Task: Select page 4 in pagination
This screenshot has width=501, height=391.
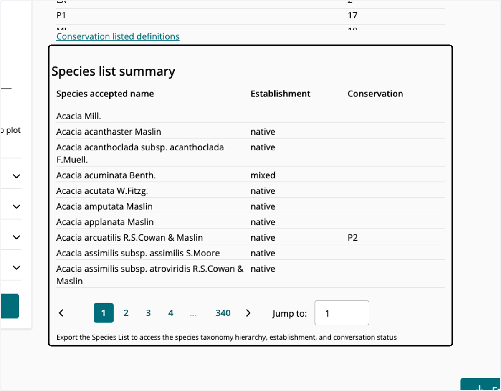Action: [171, 313]
